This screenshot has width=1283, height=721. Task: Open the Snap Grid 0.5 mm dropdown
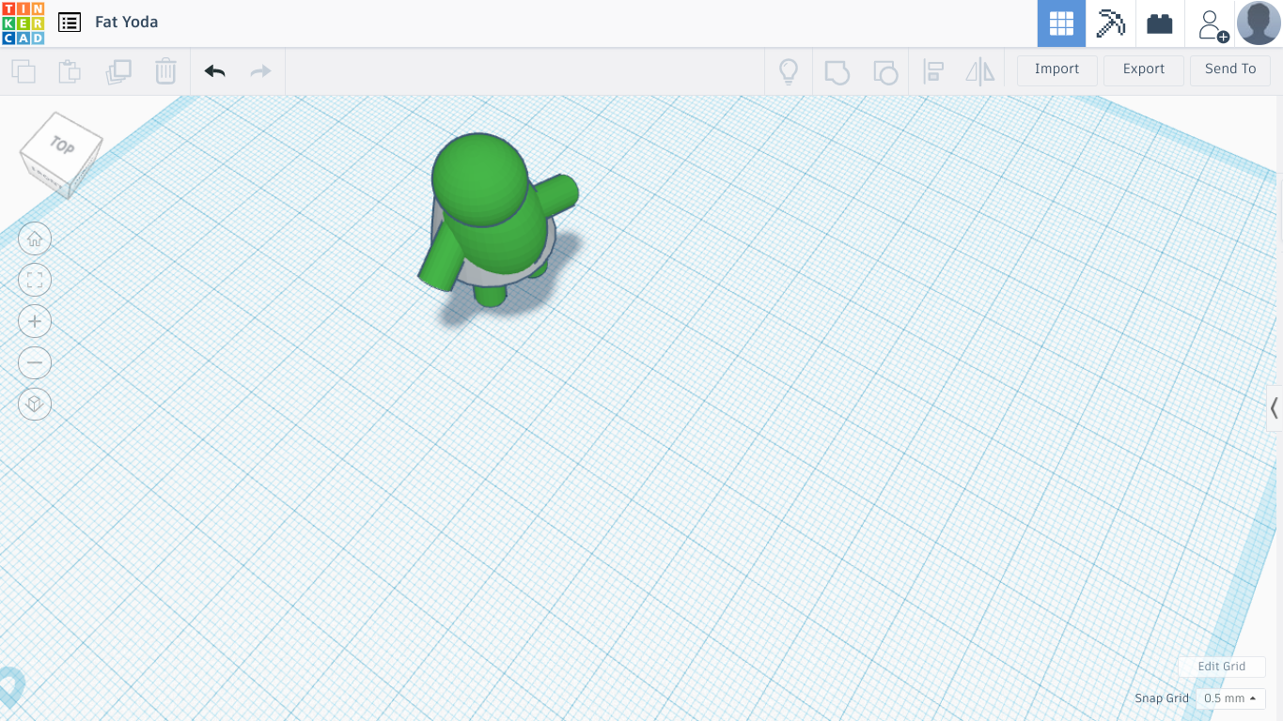[1230, 698]
